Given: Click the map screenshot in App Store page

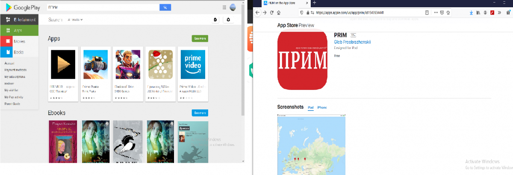Looking at the screenshot, I should click(312, 144).
